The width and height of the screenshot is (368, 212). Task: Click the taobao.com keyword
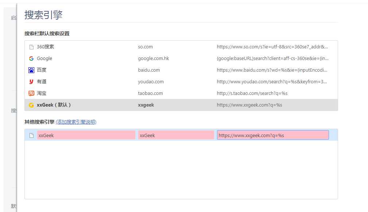(x=150, y=93)
